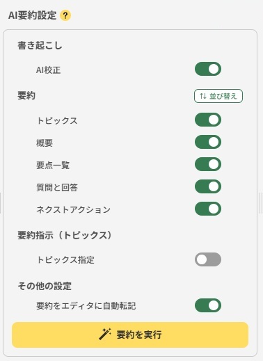263x361 pixels.
Task: Click the right edge panel handle
Action: [x=261, y=203]
